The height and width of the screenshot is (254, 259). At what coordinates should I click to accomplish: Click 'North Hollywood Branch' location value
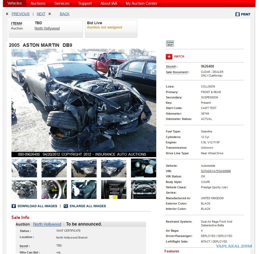click(72, 238)
